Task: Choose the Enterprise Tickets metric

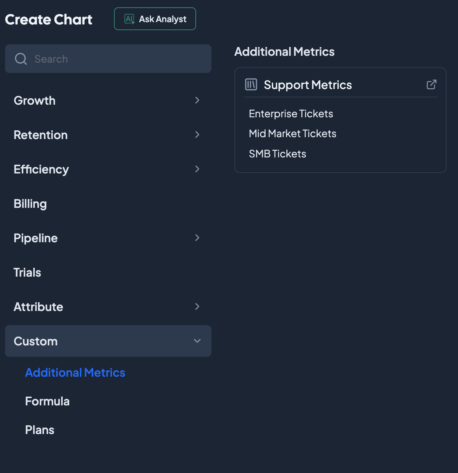Action: coord(291,114)
